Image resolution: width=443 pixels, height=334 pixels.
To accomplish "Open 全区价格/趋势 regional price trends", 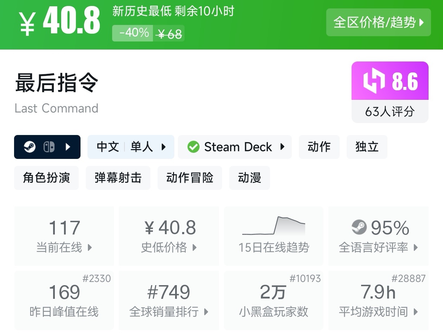I will [378, 23].
